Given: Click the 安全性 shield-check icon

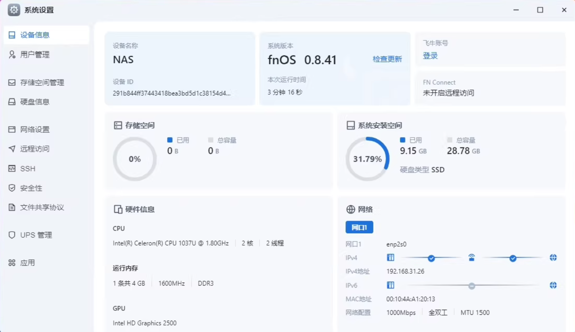Looking at the screenshot, I should tap(12, 188).
